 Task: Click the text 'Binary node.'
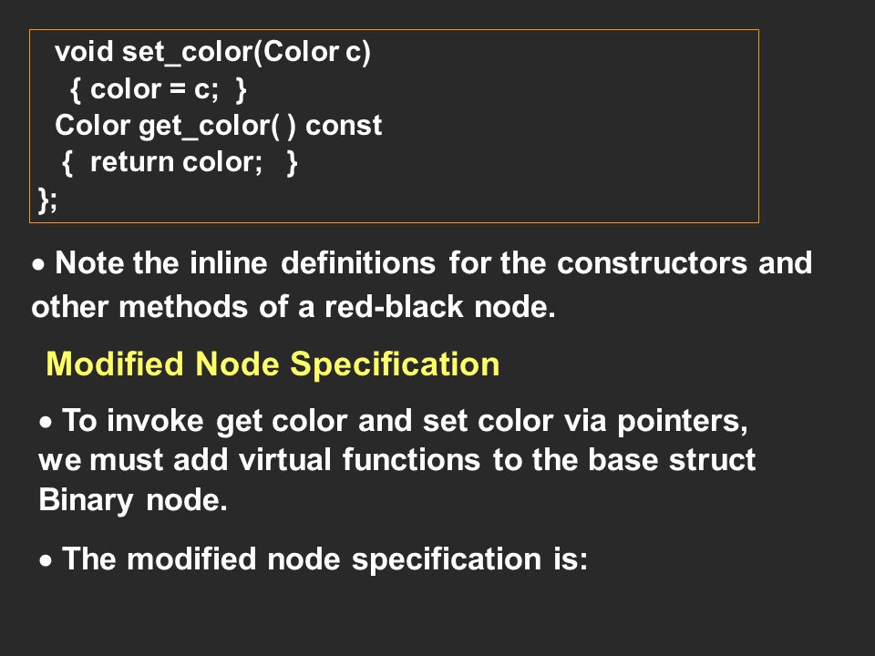(133, 500)
